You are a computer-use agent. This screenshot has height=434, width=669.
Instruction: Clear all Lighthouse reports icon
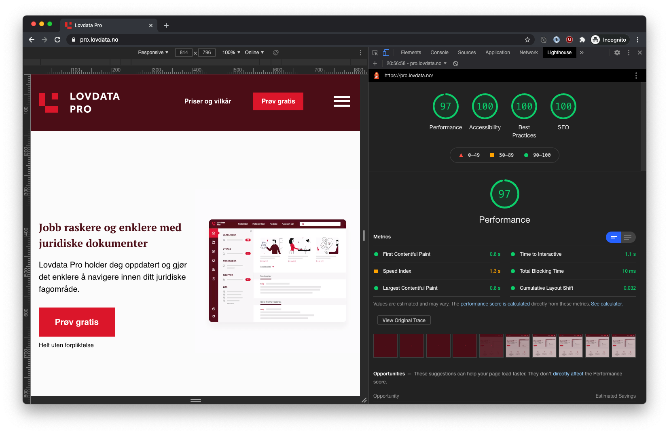point(455,63)
